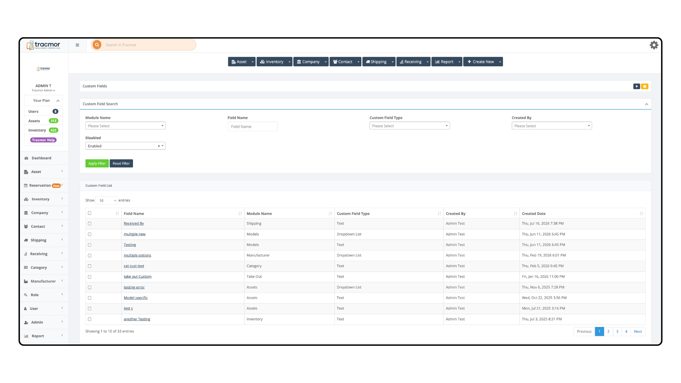Open the Report top menu button
Image resolution: width=681 pixels, height=383 pixels.
[x=444, y=62]
